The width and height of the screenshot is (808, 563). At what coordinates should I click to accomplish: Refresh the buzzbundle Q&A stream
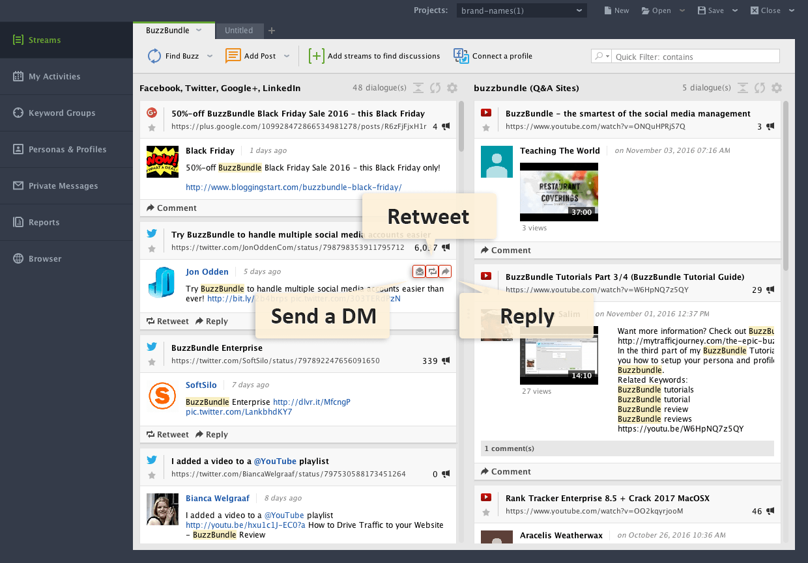click(760, 88)
